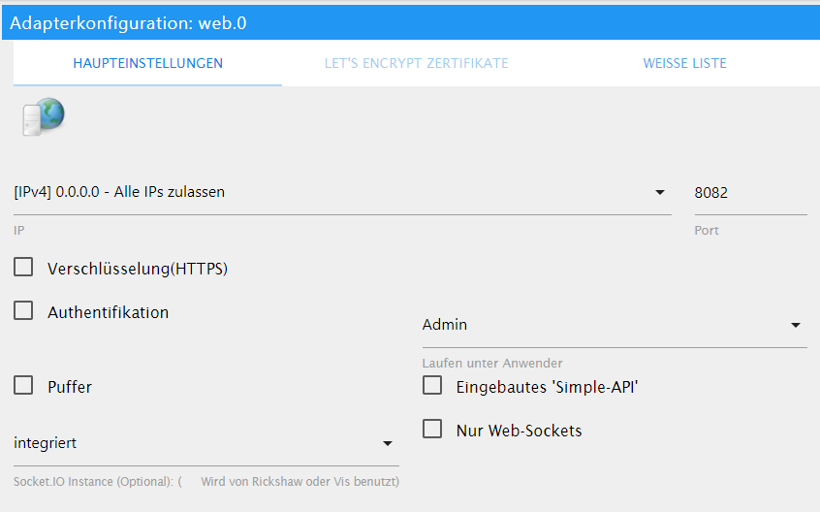The width and height of the screenshot is (820, 512).
Task: Enable the Puffer checkbox
Action: (x=23, y=385)
